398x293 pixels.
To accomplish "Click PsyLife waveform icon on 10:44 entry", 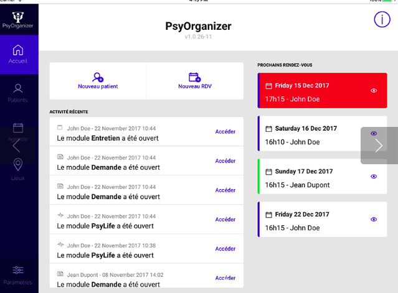I will [x=60, y=215].
